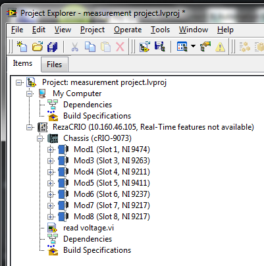
Task: Expand Mod3 (Slot 3, NI 9263)
Action: point(50,161)
